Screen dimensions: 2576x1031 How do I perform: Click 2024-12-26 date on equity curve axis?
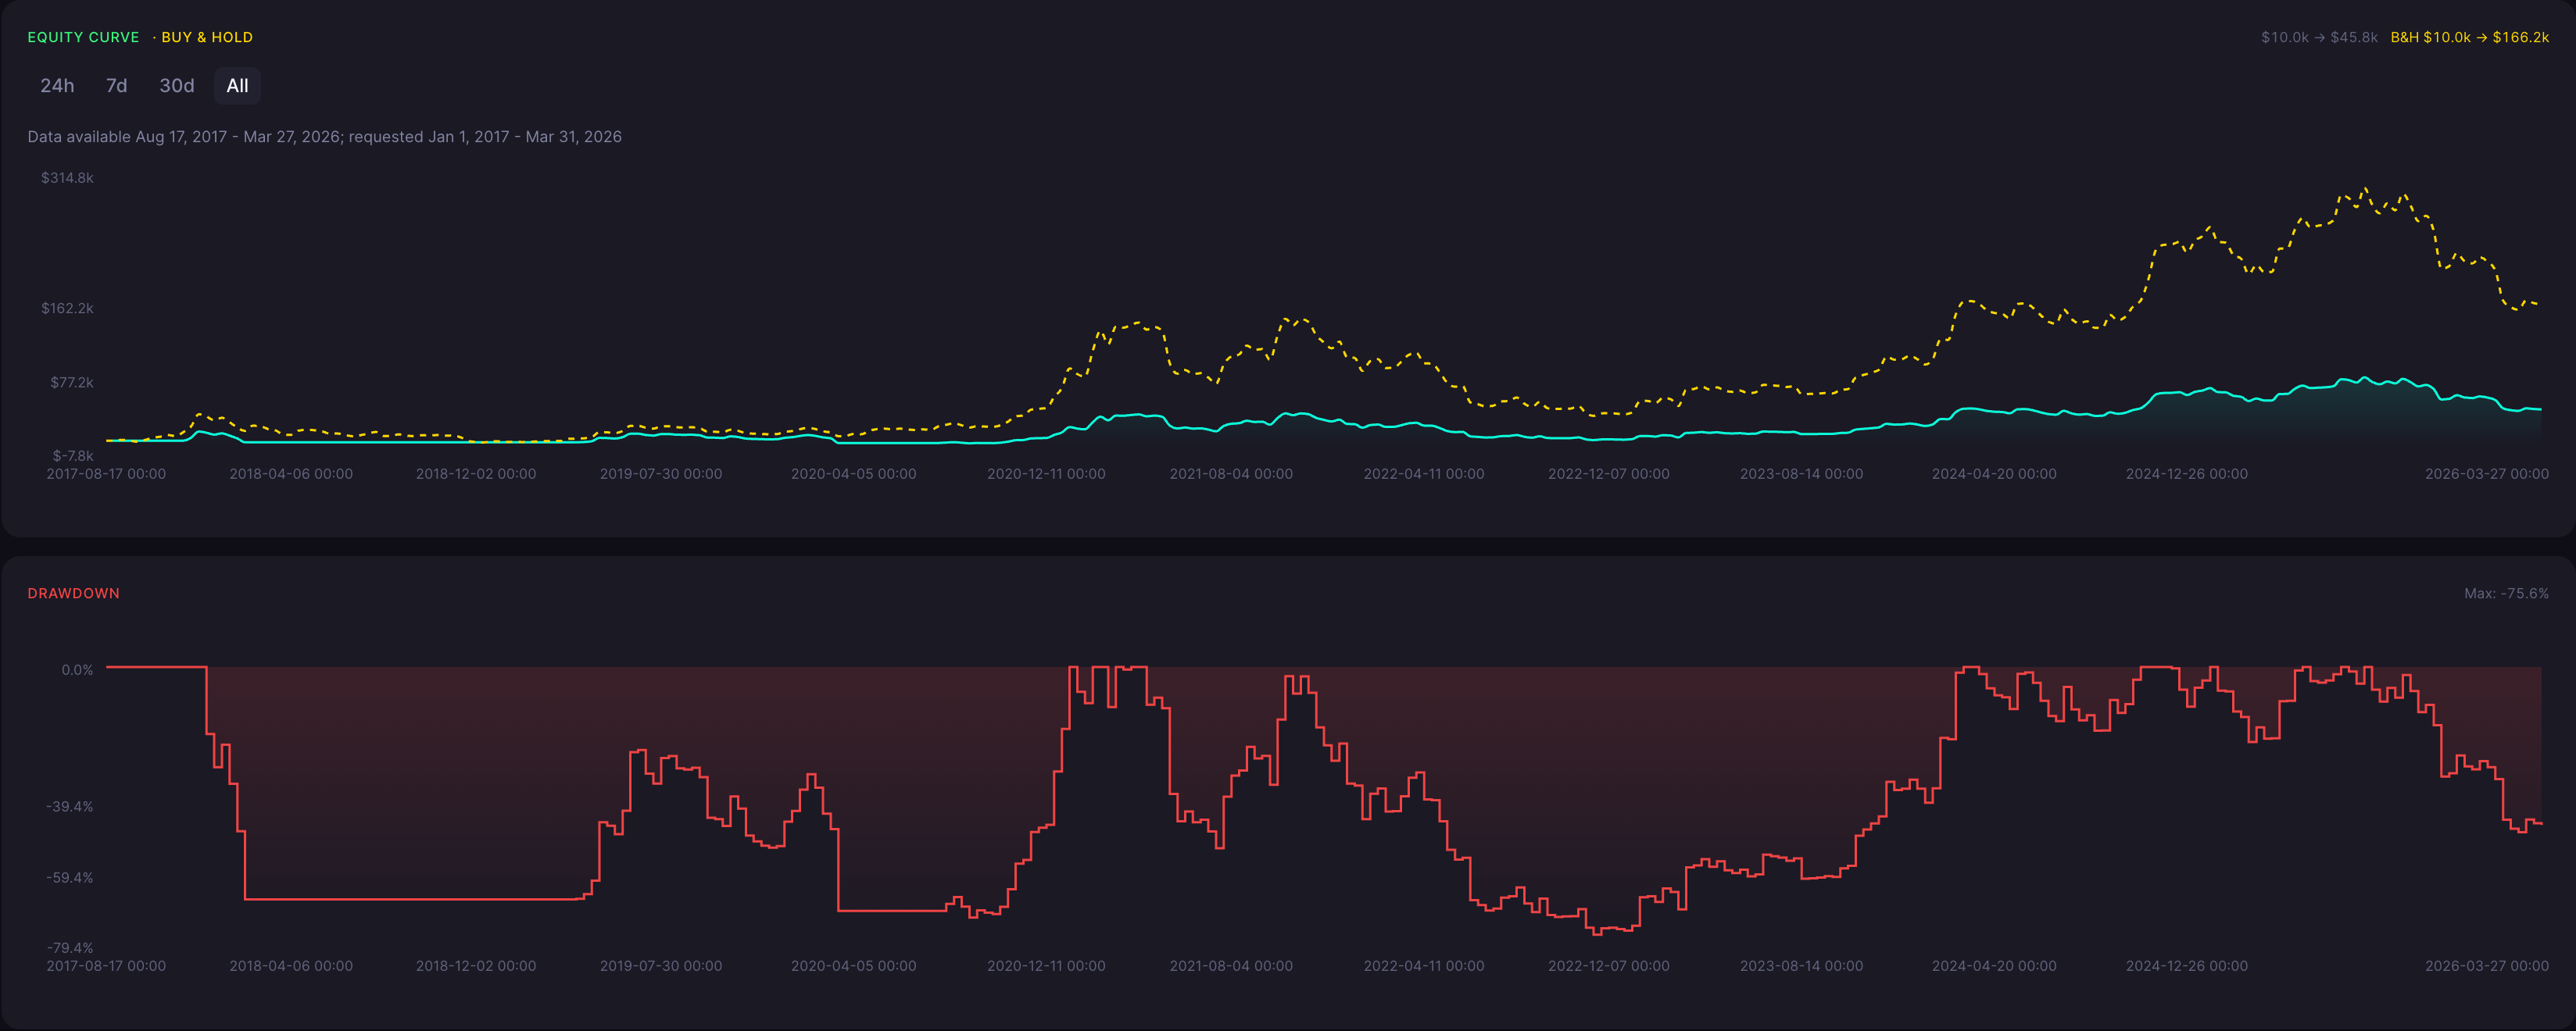click(x=2187, y=473)
